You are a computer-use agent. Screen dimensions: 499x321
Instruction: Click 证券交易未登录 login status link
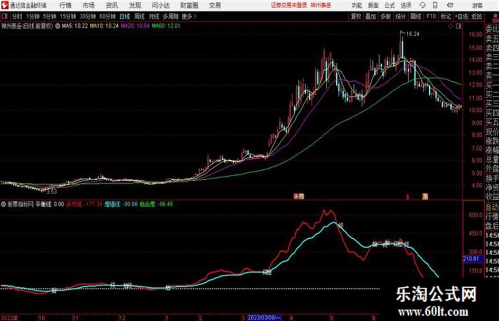pyautogui.click(x=289, y=5)
